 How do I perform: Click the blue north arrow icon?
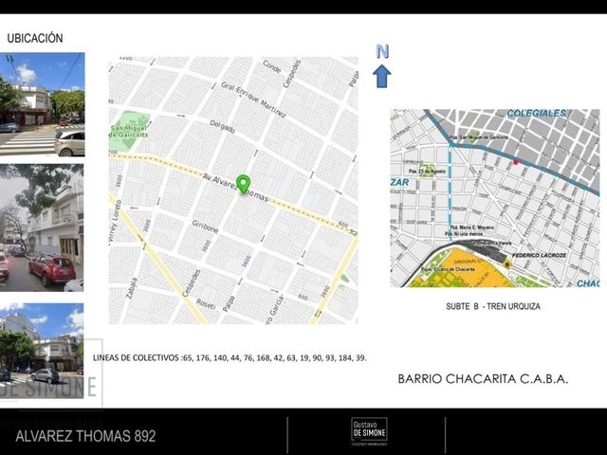tap(381, 76)
